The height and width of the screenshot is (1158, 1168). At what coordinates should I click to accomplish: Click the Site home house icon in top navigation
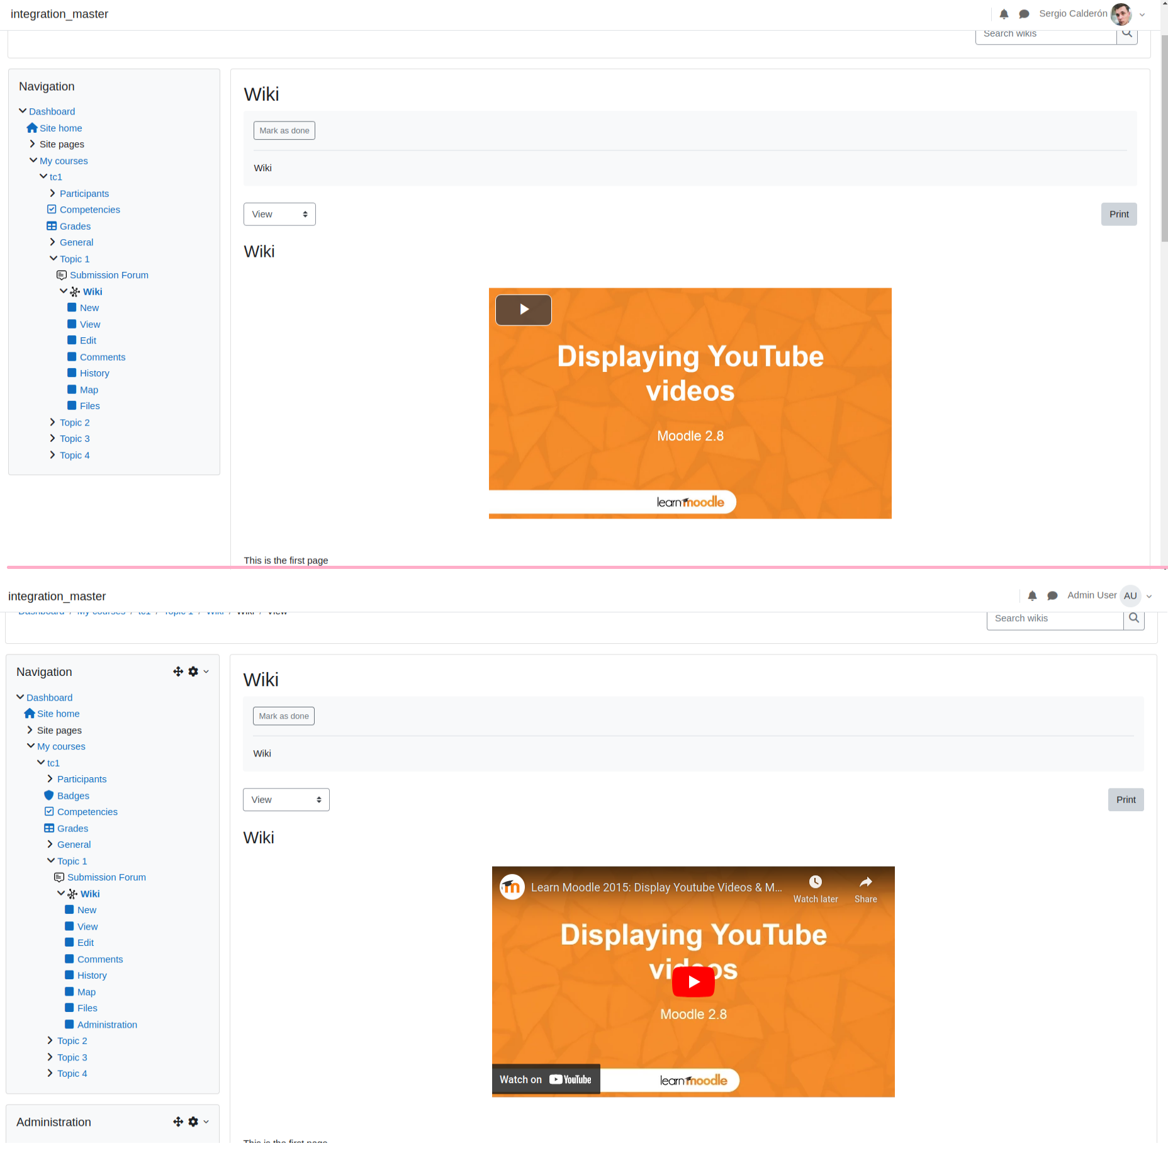click(32, 128)
